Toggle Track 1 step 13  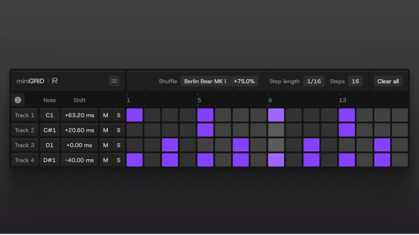347,115
